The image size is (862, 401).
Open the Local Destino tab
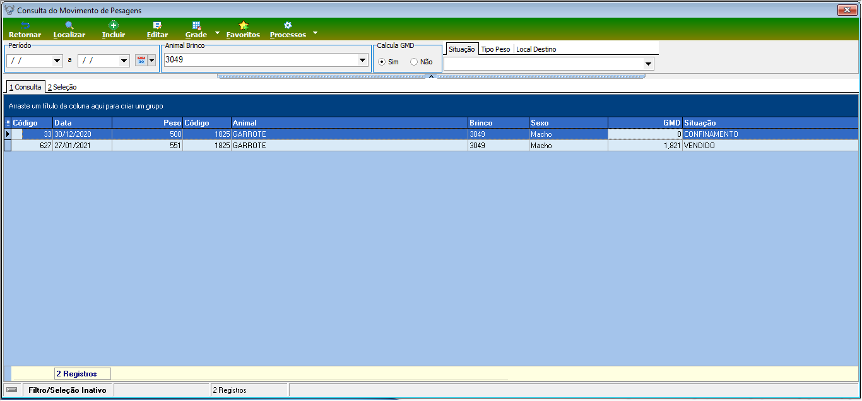[536, 49]
